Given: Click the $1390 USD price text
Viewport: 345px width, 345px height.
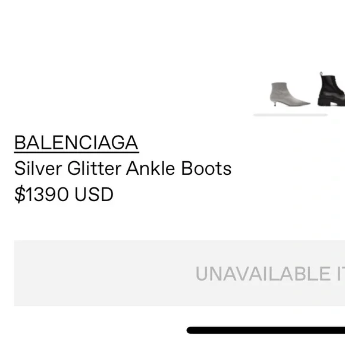Looking at the screenshot, I should (64, 194).
